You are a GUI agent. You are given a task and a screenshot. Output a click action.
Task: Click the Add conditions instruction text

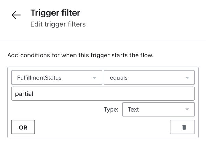tap(80, 55)
